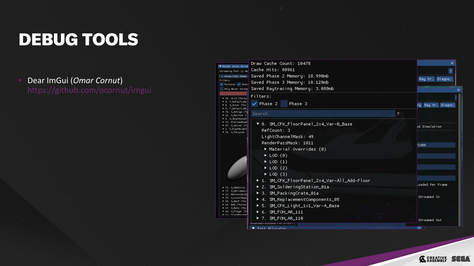Screen dimensions: 474x266
Task: Click the S_Thruster texture preview thumbnail
Action: (237, 168)
